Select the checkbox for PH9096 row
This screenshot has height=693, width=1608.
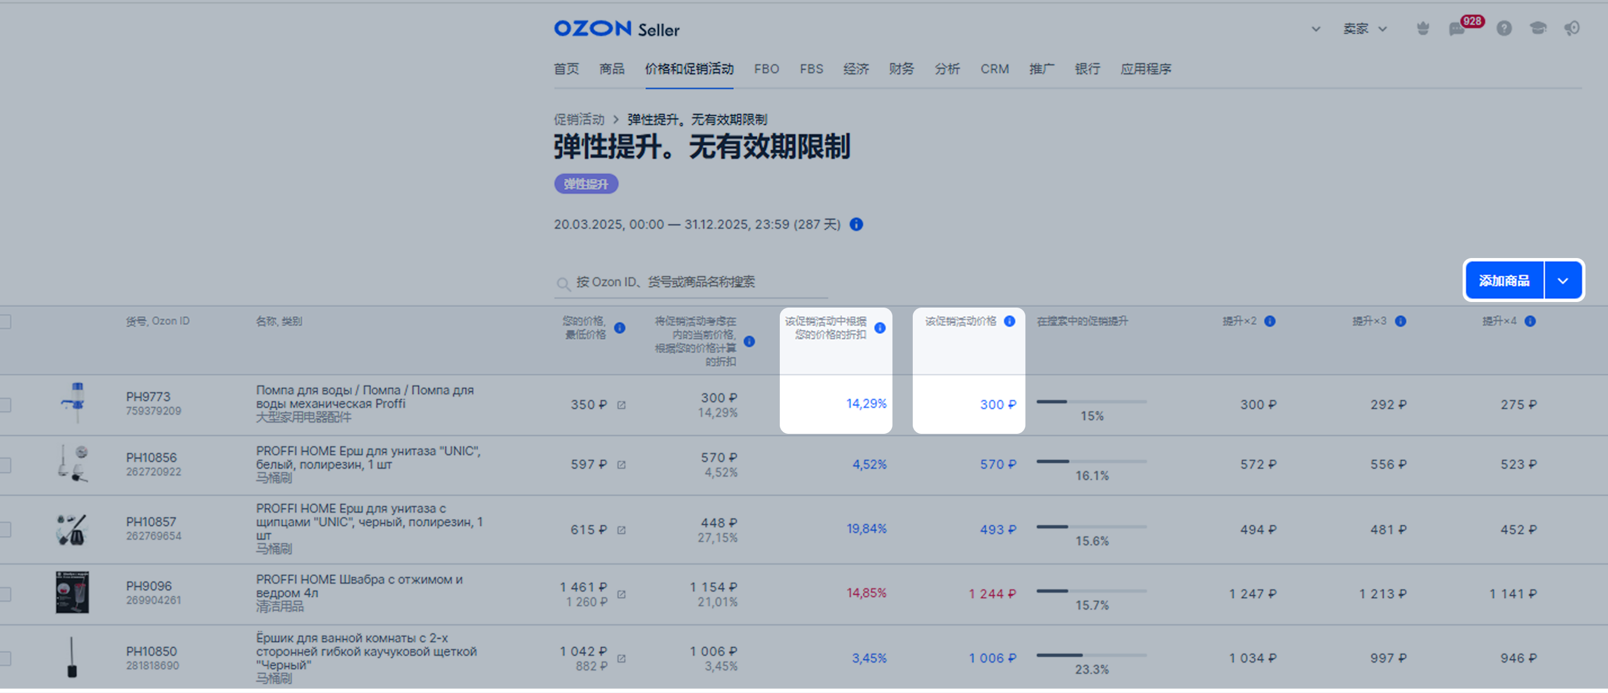point(5,594)
